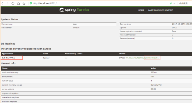
Task: Click the search box at top right
Action: 183,3
